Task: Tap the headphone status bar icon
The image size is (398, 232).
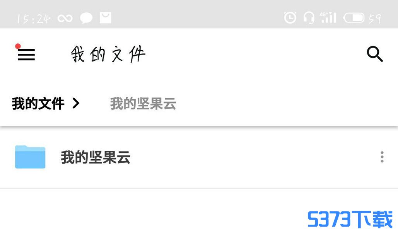Action: (x=309, y=18)
